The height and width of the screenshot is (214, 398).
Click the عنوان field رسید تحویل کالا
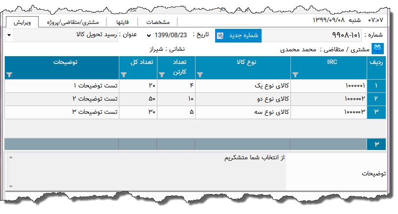tap(65, 35)
